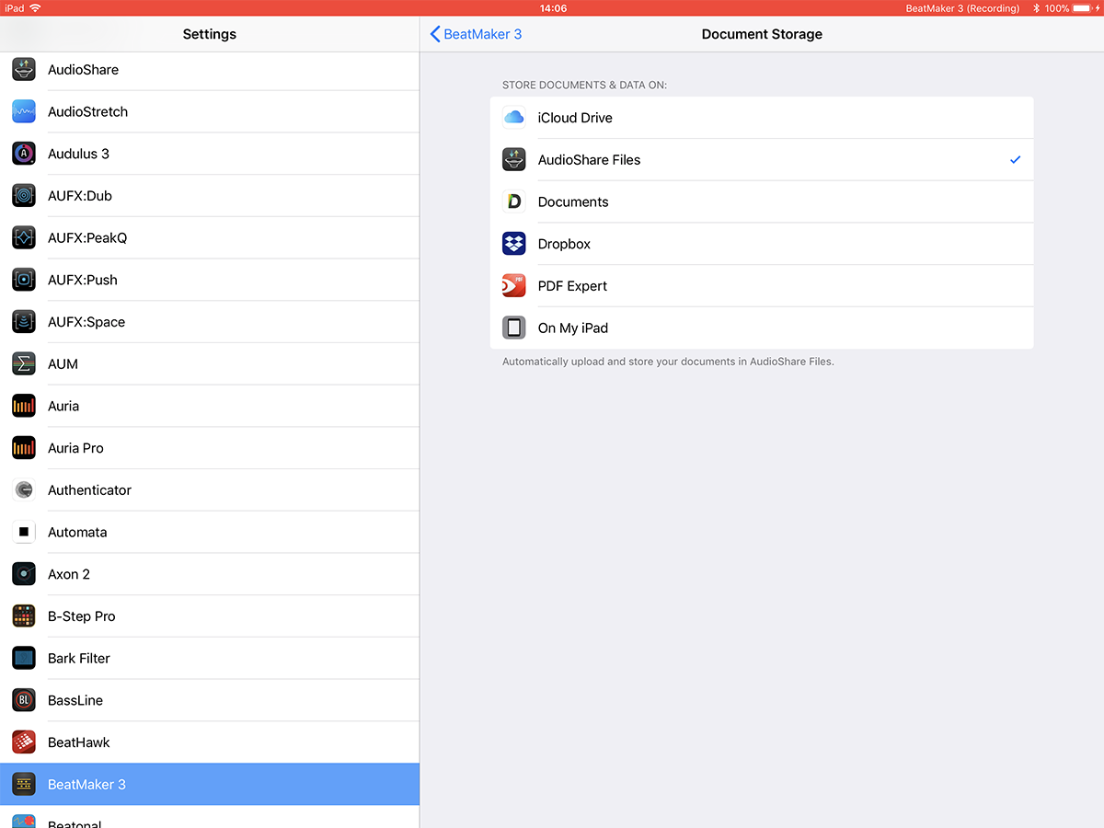Viewport: 1104px width, 828px height.
Task: Go back to BeatMaker 3 settings
Action: tap(477, 34)
